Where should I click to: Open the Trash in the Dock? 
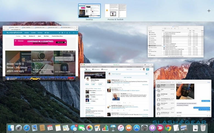tap(203, 128)
